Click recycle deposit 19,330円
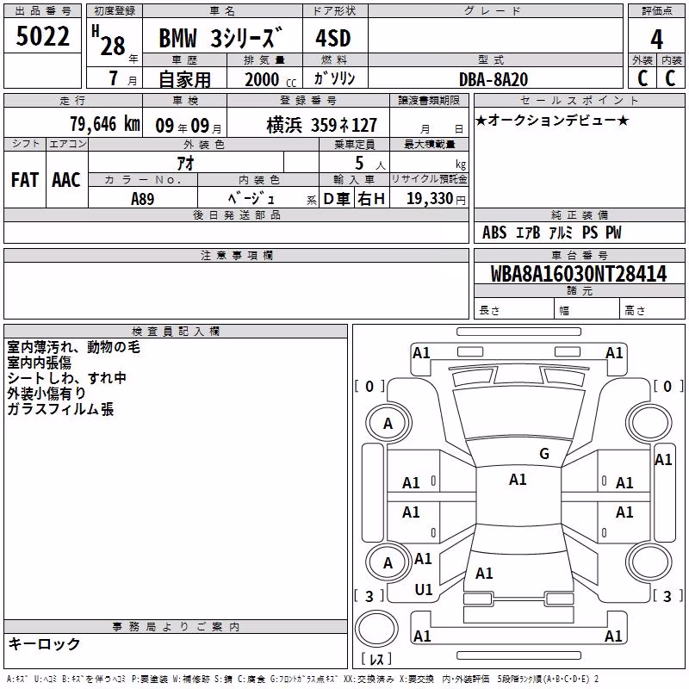Screen dimensions: 689x689 pyautogui.click(x=436, y=199)
